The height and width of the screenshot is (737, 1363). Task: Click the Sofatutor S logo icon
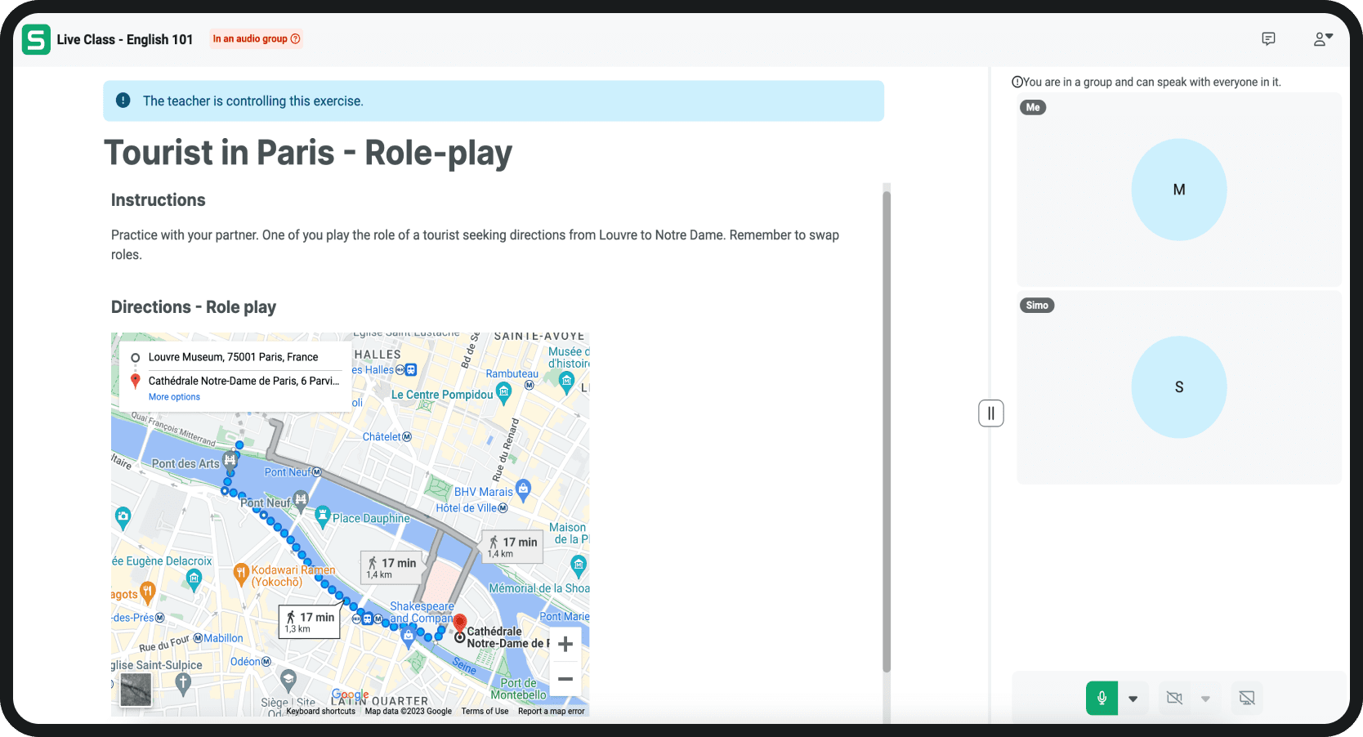coord(36,39)
